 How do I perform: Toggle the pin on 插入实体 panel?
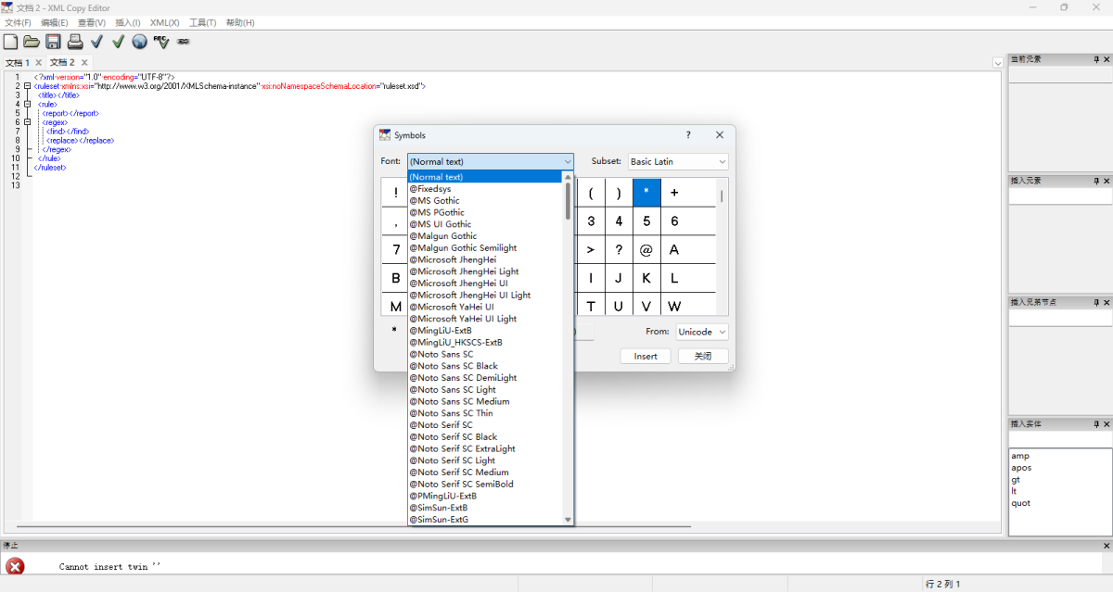pyautogui.click(x=1095, y=423)
